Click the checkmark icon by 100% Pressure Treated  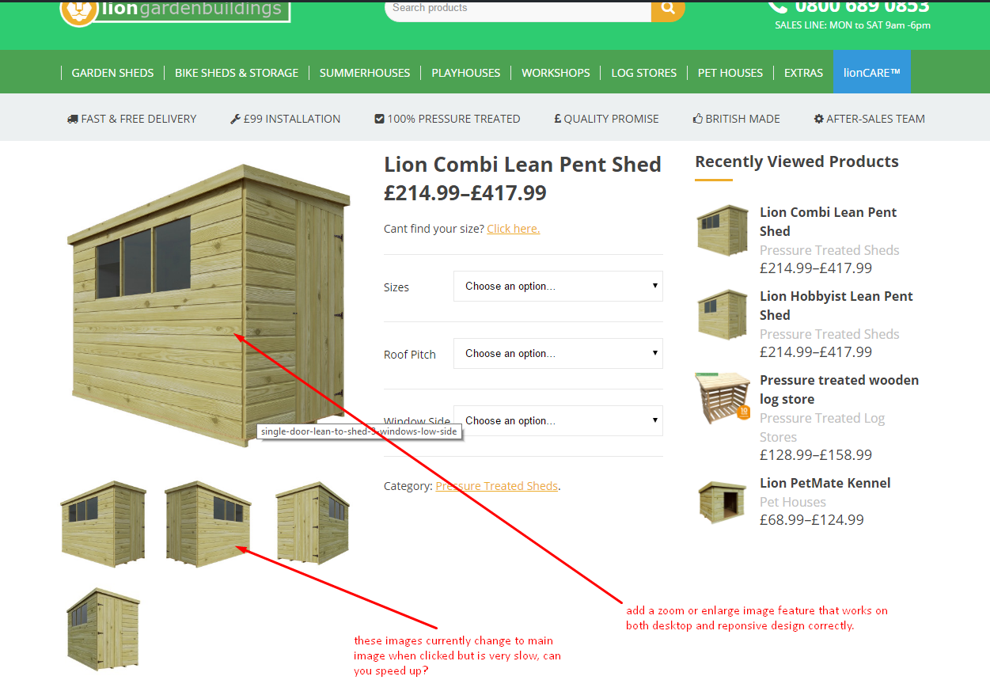tap(379, 119)
